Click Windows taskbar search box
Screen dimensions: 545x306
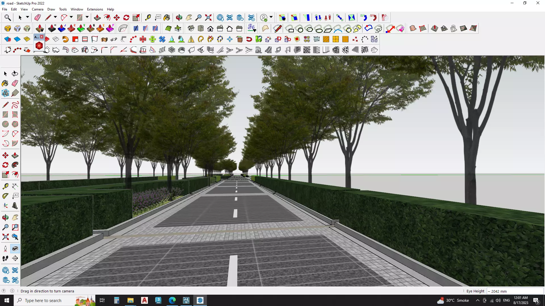pyautogui.click(x=55, y=300)
